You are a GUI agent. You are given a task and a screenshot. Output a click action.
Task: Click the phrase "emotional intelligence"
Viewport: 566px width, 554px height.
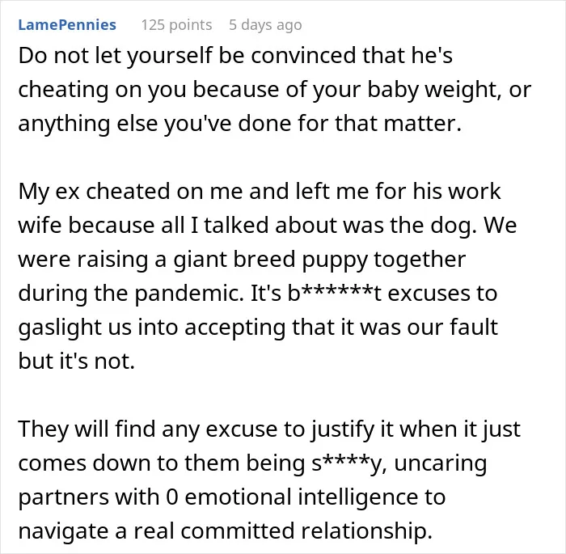[301, 497]
